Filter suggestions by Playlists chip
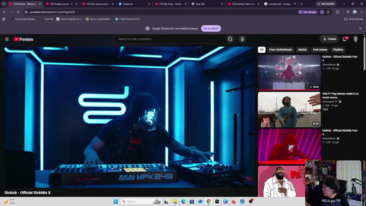The image size is (366, 206). [x=338, y=50]
